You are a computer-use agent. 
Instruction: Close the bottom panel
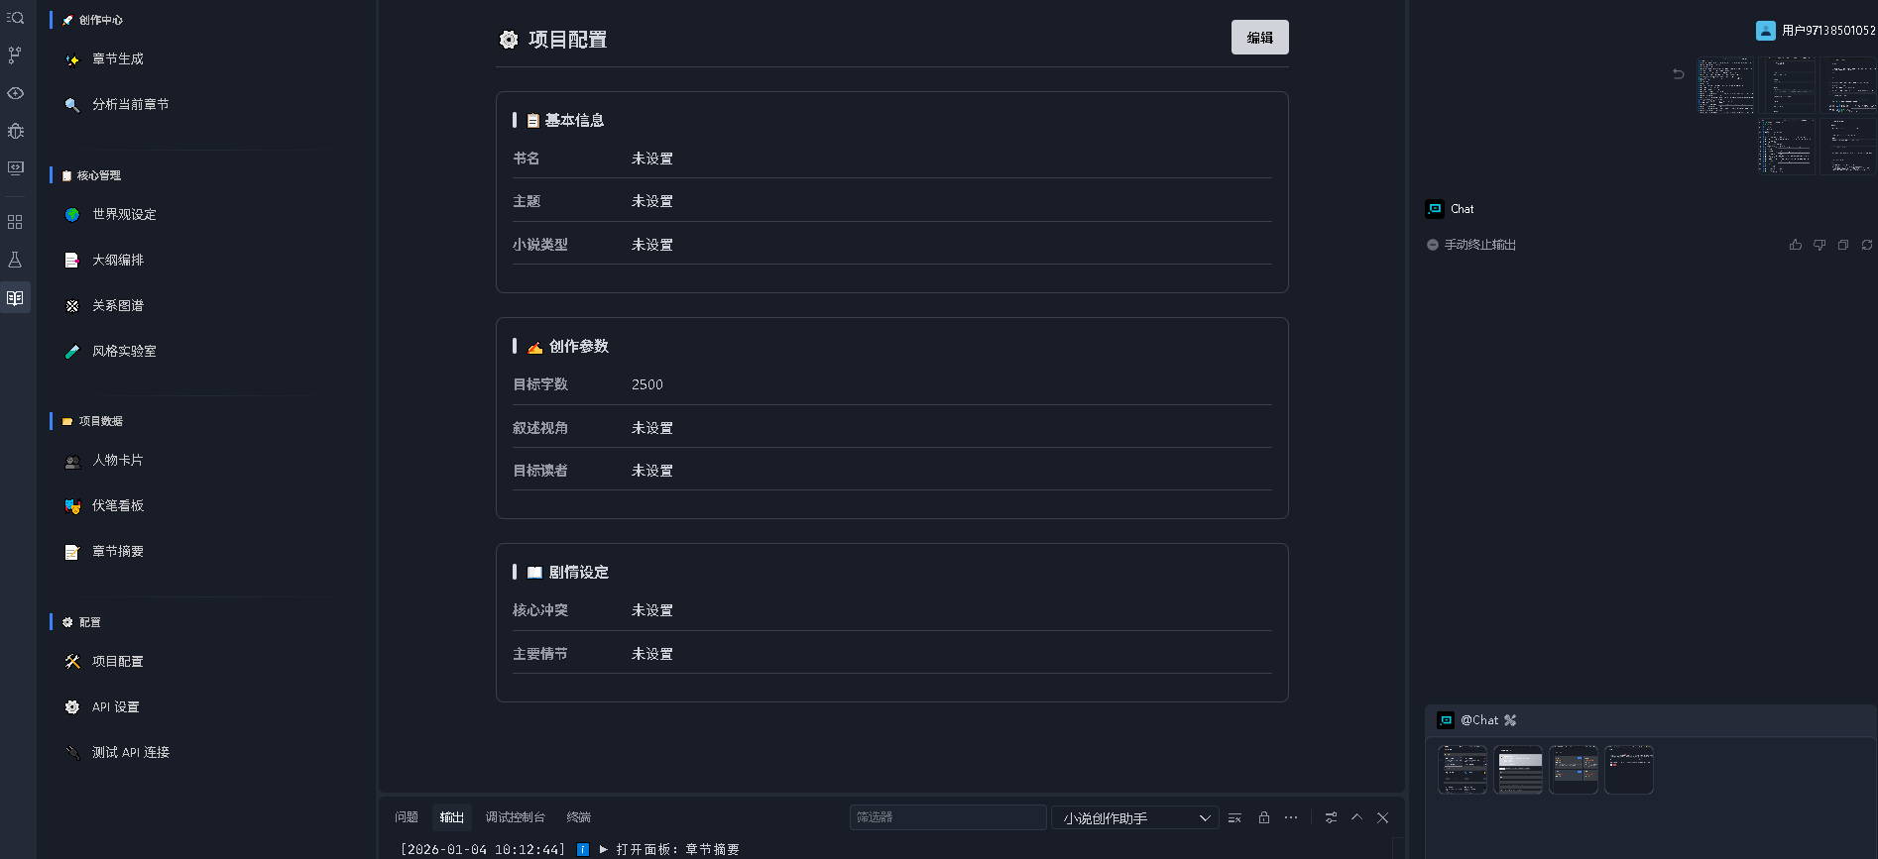coord(1382,817)
